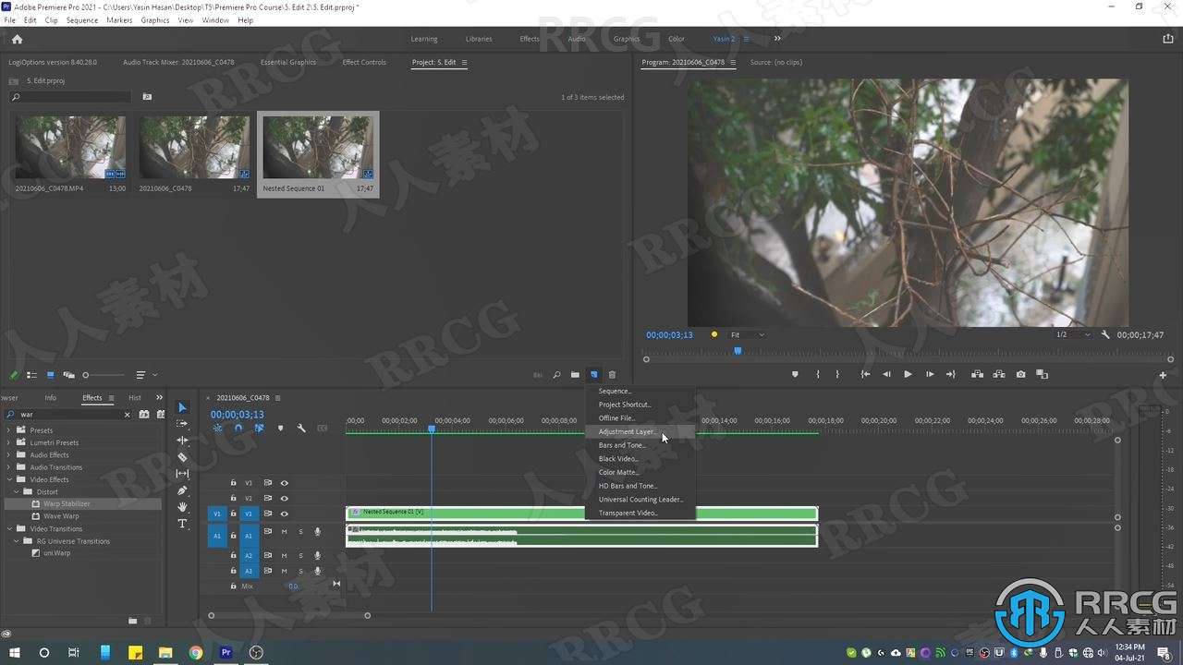Open the Sequence menu in menu bar

coord(81,19)
